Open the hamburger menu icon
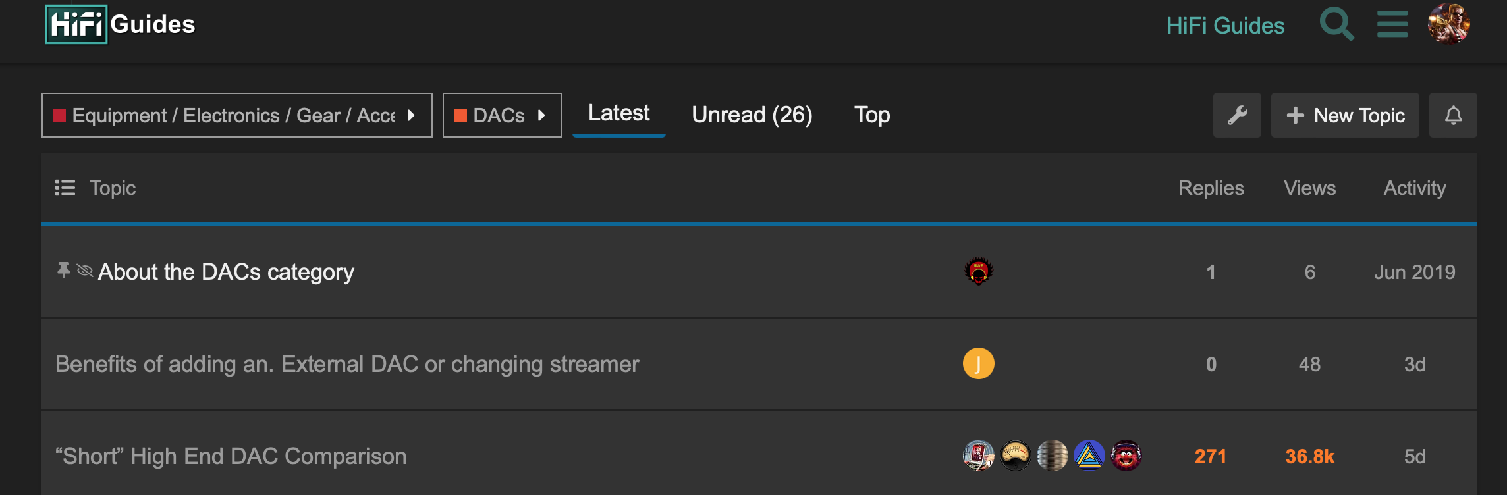1507x495 pixels. pos(1392,24)
